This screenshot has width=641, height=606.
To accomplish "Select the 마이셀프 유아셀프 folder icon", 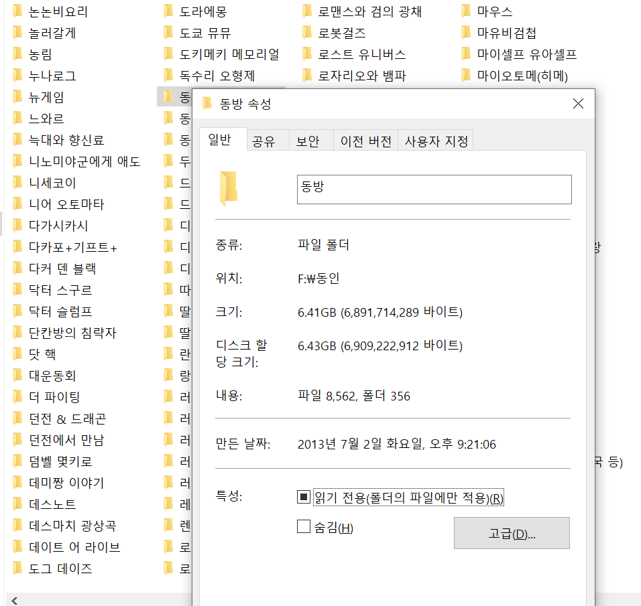I will tap(466, 54).
